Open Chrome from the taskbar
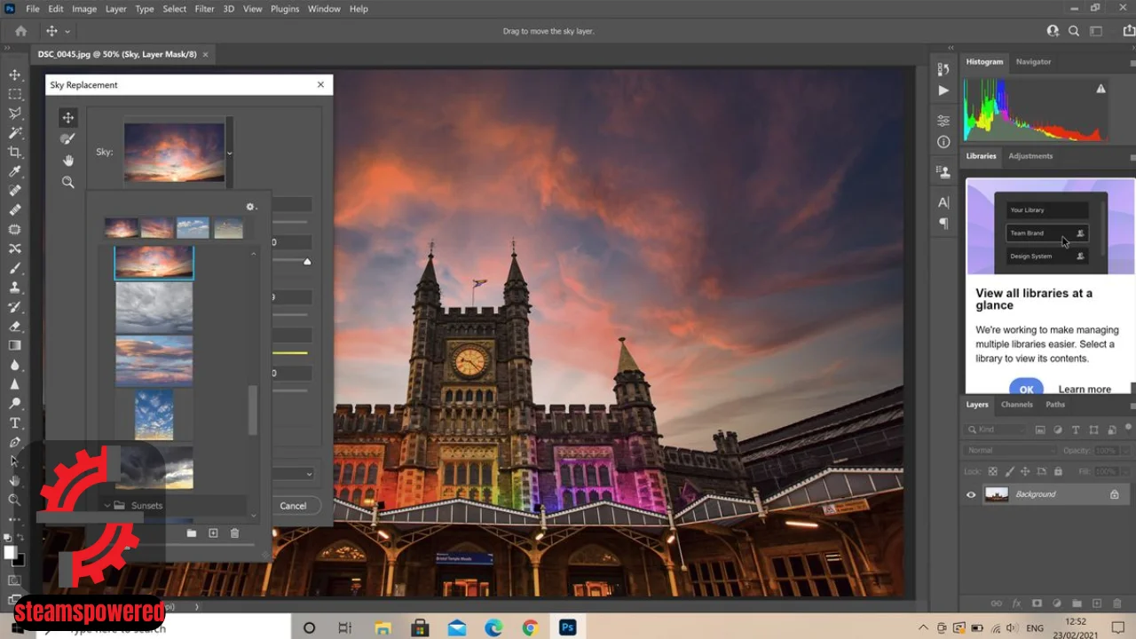1136x639 pixels. pos(530,627)
